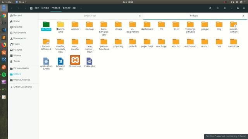This screenshot has height=139, width=248.
Task: Toggle list/grid view mode
Action: (217, 8)
